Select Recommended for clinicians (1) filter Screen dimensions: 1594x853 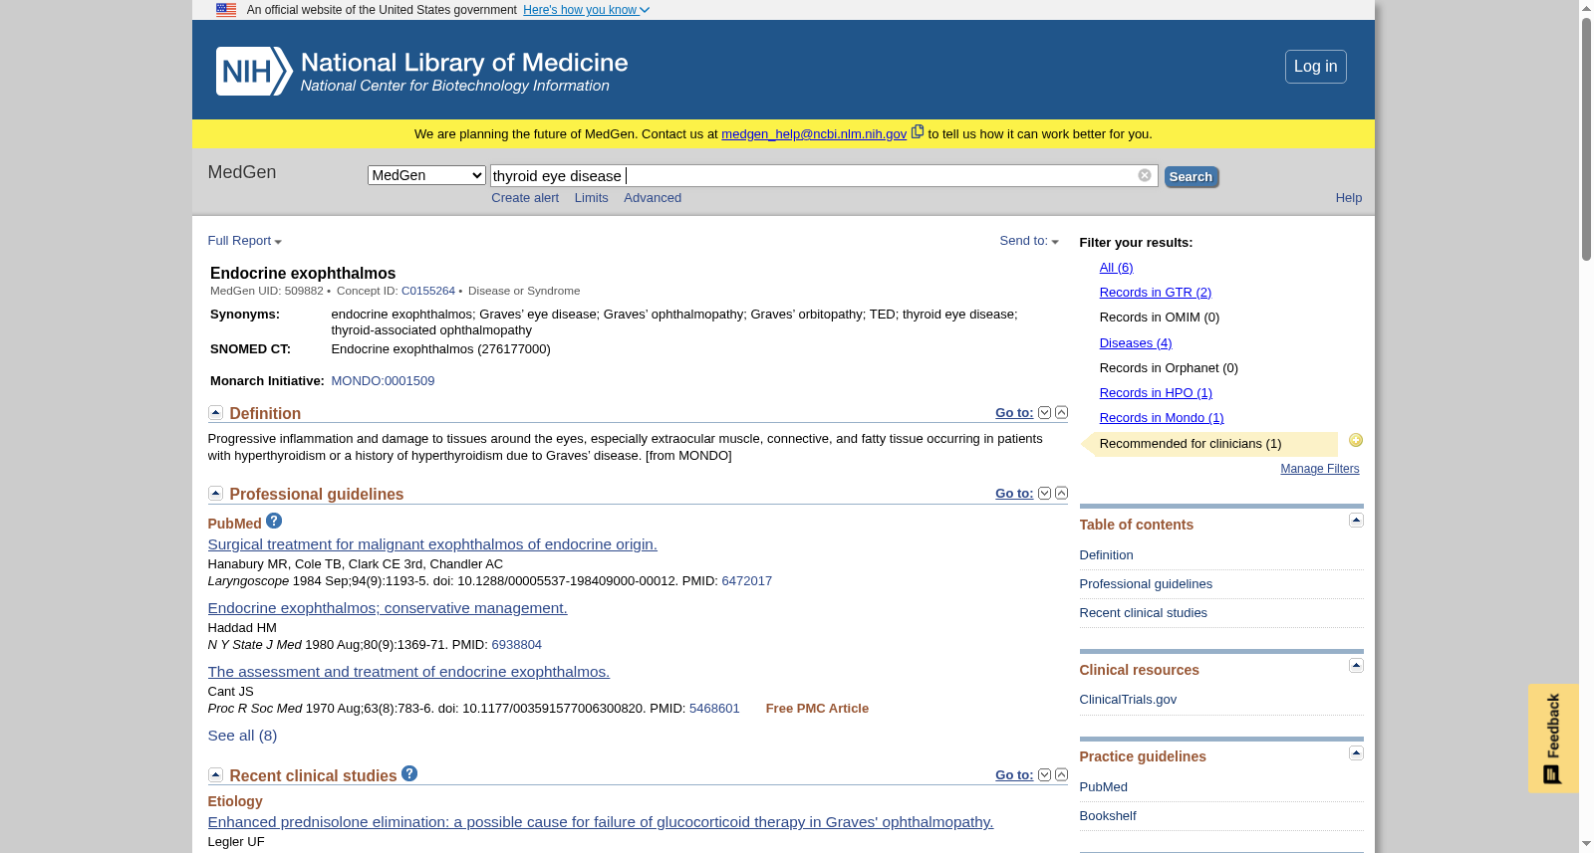point(1191,444)
